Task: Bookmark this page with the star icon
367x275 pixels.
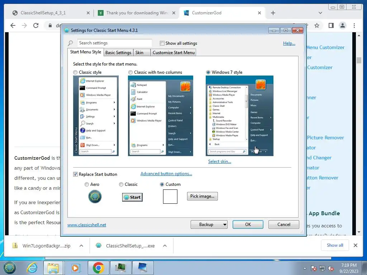Action: click(x=317, y=25)
